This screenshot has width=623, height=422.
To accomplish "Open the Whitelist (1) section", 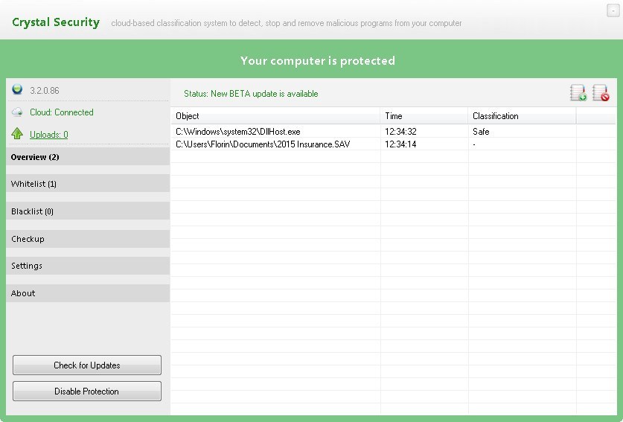I will tap(88, 184).
